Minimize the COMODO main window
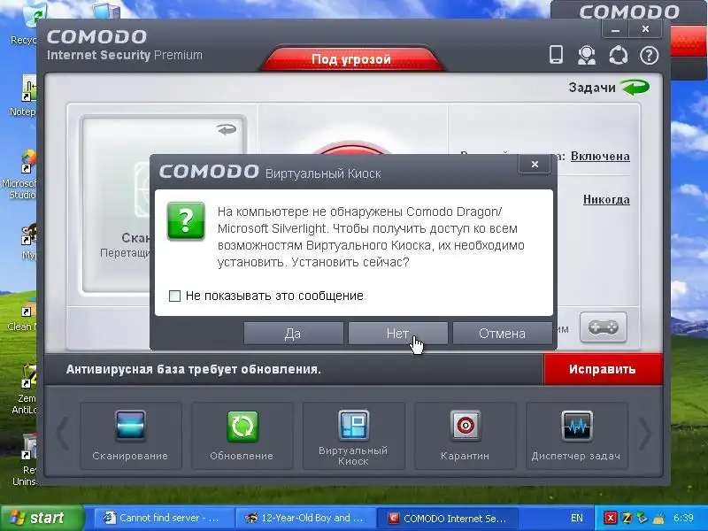The image size is (708, 531). pos(615,30)
